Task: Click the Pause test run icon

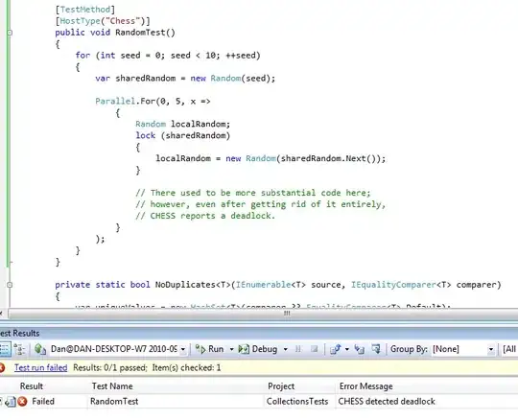Action: click(298, 349)
